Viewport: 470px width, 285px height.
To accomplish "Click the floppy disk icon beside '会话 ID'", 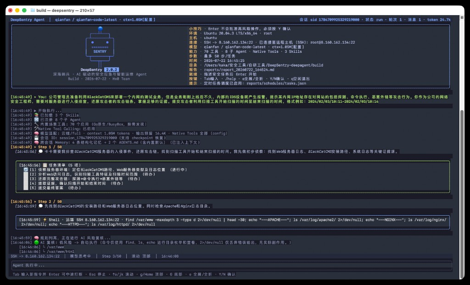I will (37, 138).
